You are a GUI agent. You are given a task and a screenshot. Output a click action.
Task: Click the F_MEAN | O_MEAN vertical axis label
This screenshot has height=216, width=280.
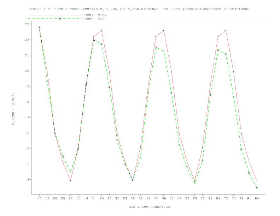pyautogui.click(x=13, y=109)
